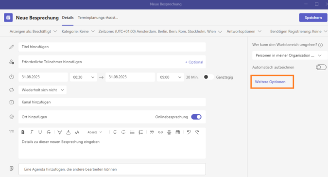Image resolution: width=328 pixels, height=177 pixels.
Task: Click the end date field after the arrow
Action: point(130,77)
